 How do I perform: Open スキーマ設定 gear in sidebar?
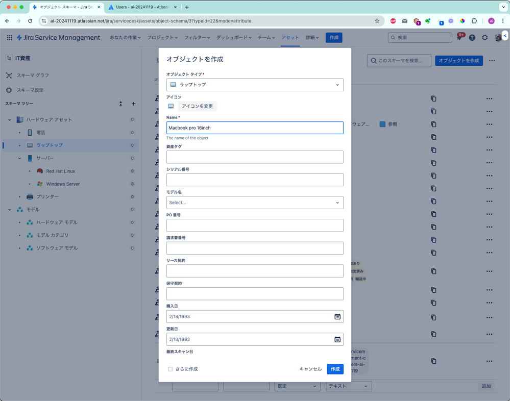pyautogui.click(x=9, y=90)
